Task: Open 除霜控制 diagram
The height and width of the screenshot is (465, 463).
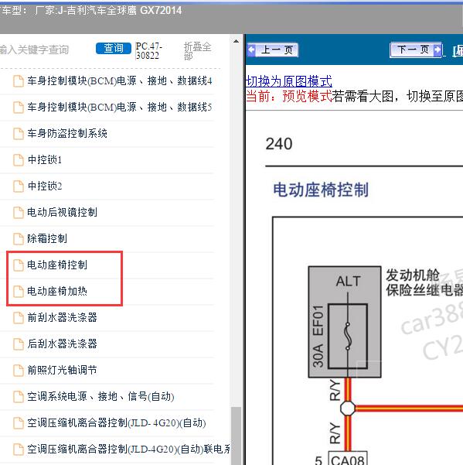Action: (47, 238)
